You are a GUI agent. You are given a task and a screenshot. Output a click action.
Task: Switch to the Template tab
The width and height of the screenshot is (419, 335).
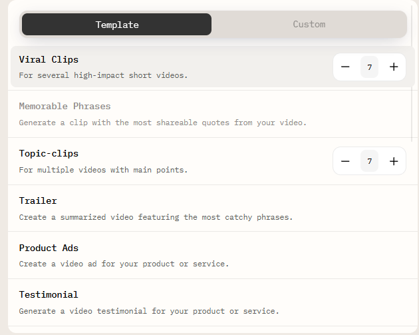click(116, 25)
